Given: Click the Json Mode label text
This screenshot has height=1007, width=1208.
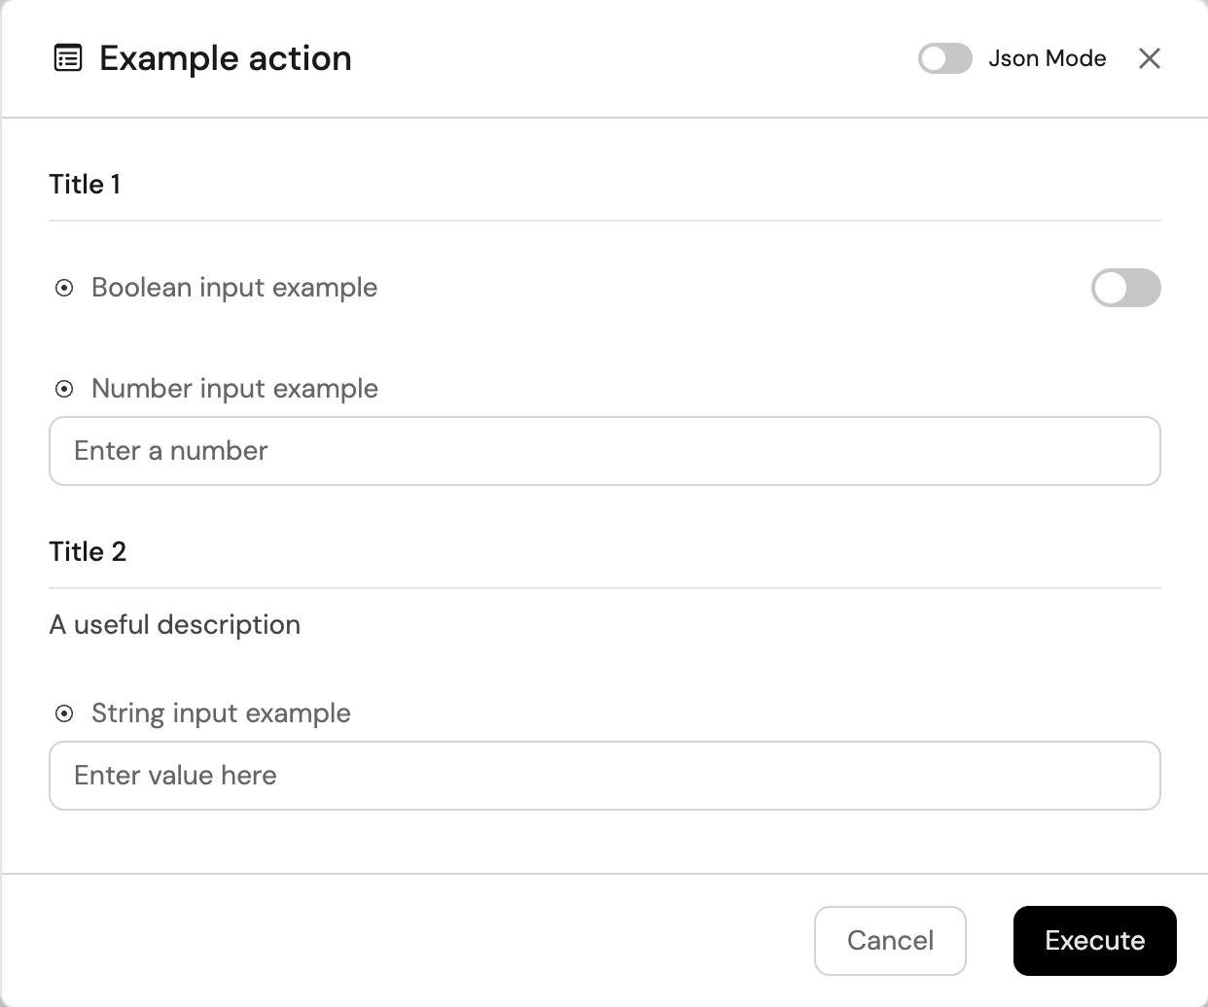Looking at the screenshot, I should pyautogui.click(x=1047, y=58).
